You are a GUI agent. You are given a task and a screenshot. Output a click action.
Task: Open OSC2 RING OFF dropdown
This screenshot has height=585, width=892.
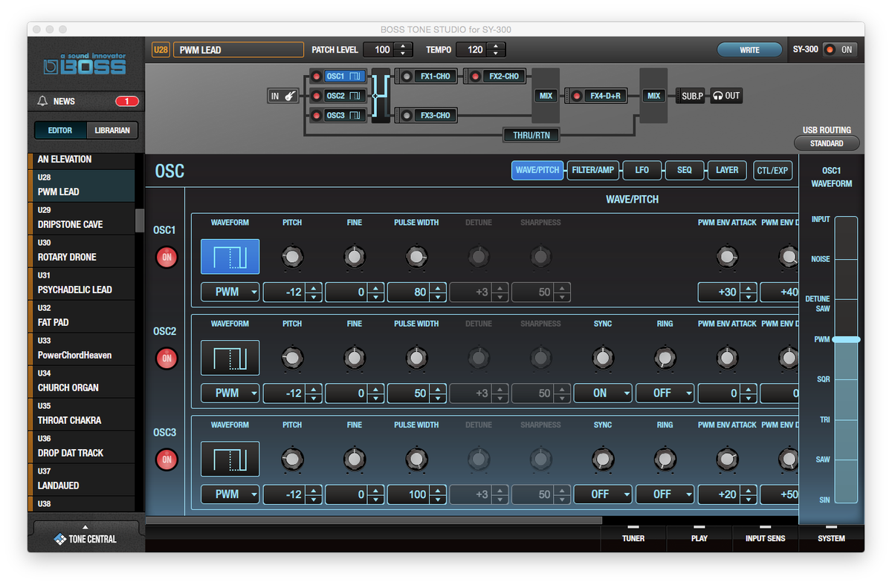click(665, 393)
